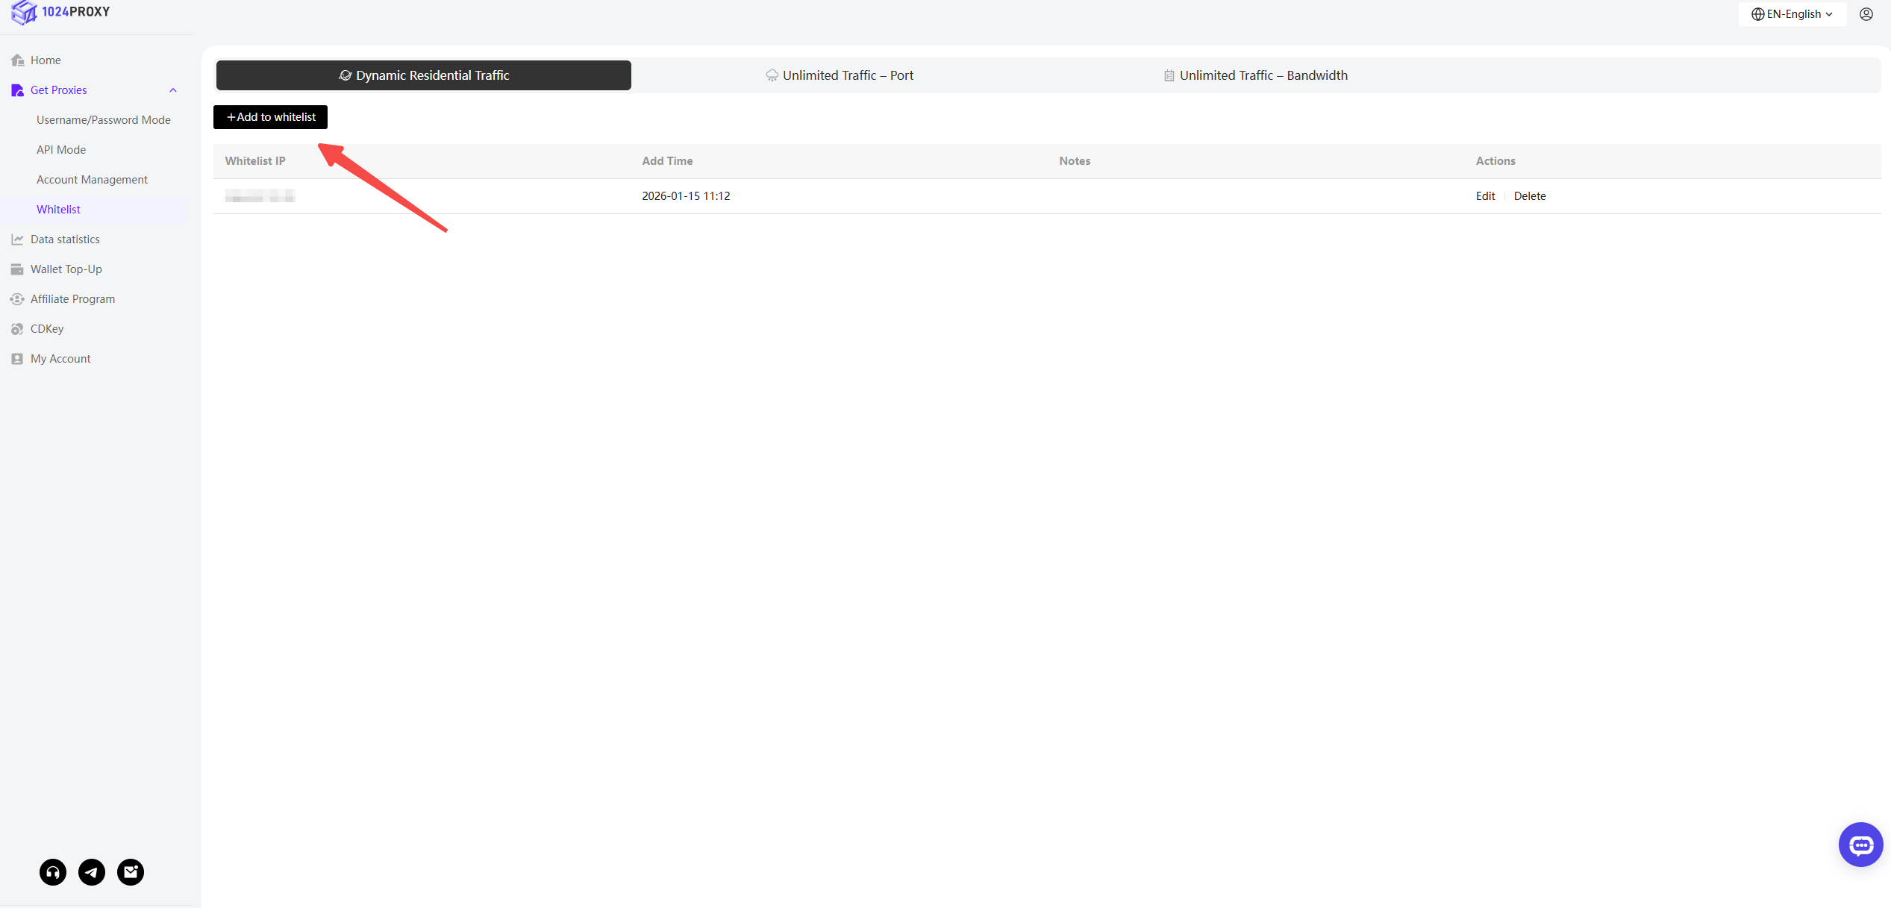Select Dynamic Residential Traffic tab

[424, 75]
